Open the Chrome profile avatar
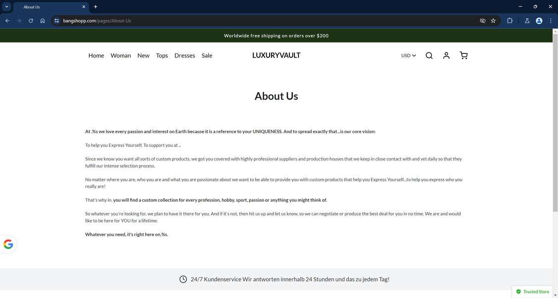Image resolution: width=558 pixels, height=298 pixels. point(539,21)
